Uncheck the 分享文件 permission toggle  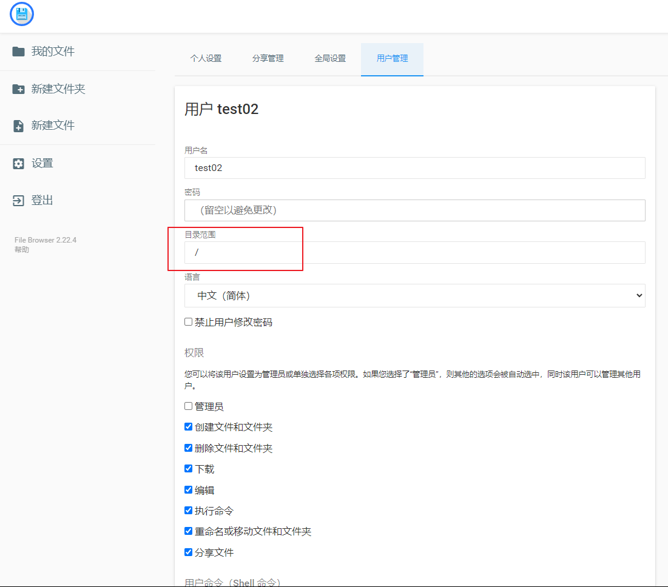(188, 552)
